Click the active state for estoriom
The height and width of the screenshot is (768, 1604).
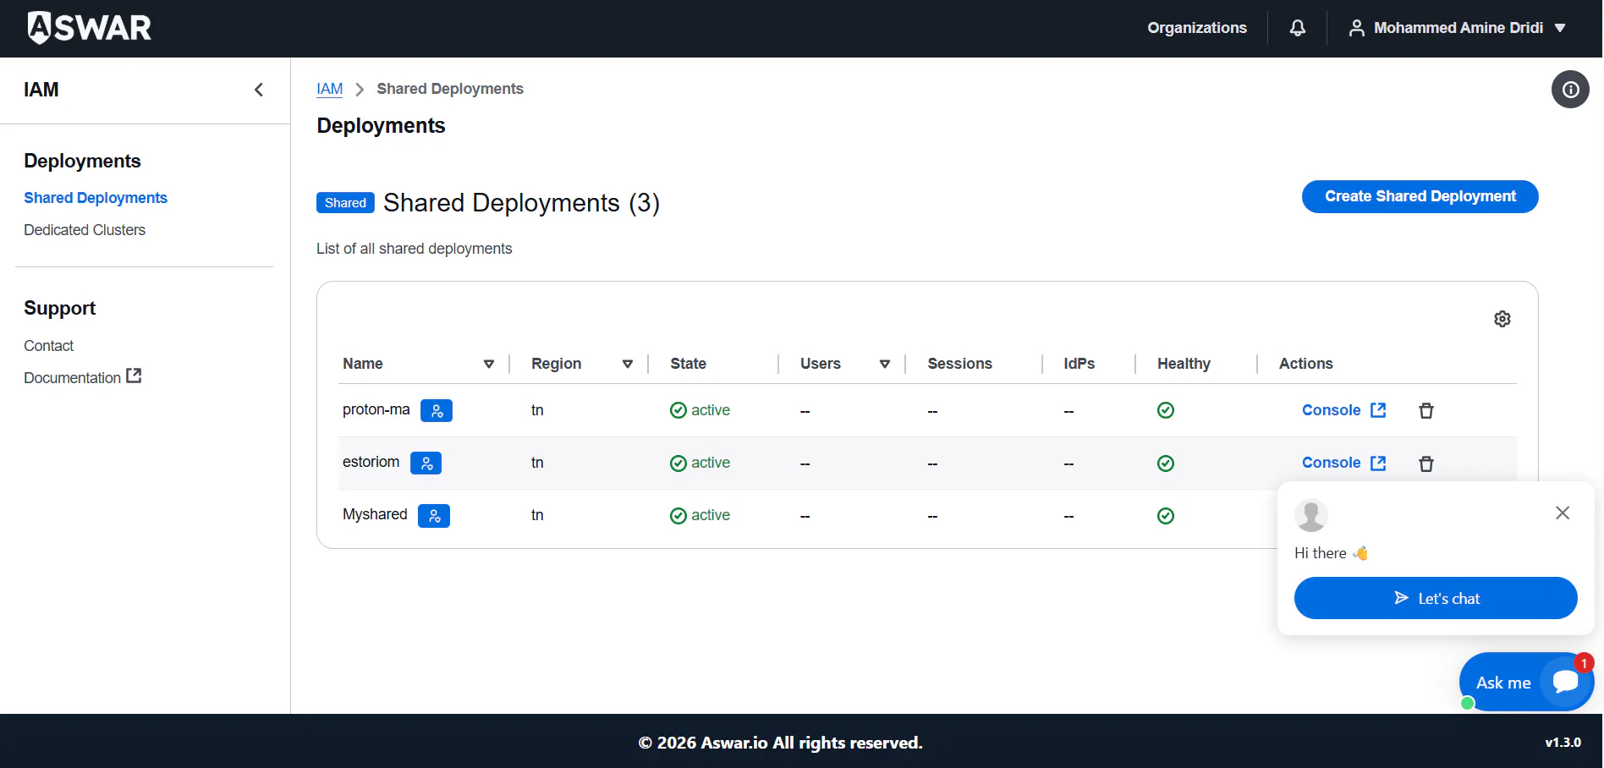[700, 463]
